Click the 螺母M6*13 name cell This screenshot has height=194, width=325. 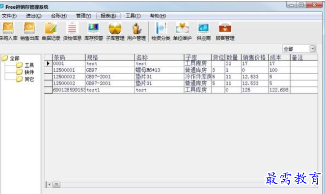pyautogui.click(x=160, y=70)
